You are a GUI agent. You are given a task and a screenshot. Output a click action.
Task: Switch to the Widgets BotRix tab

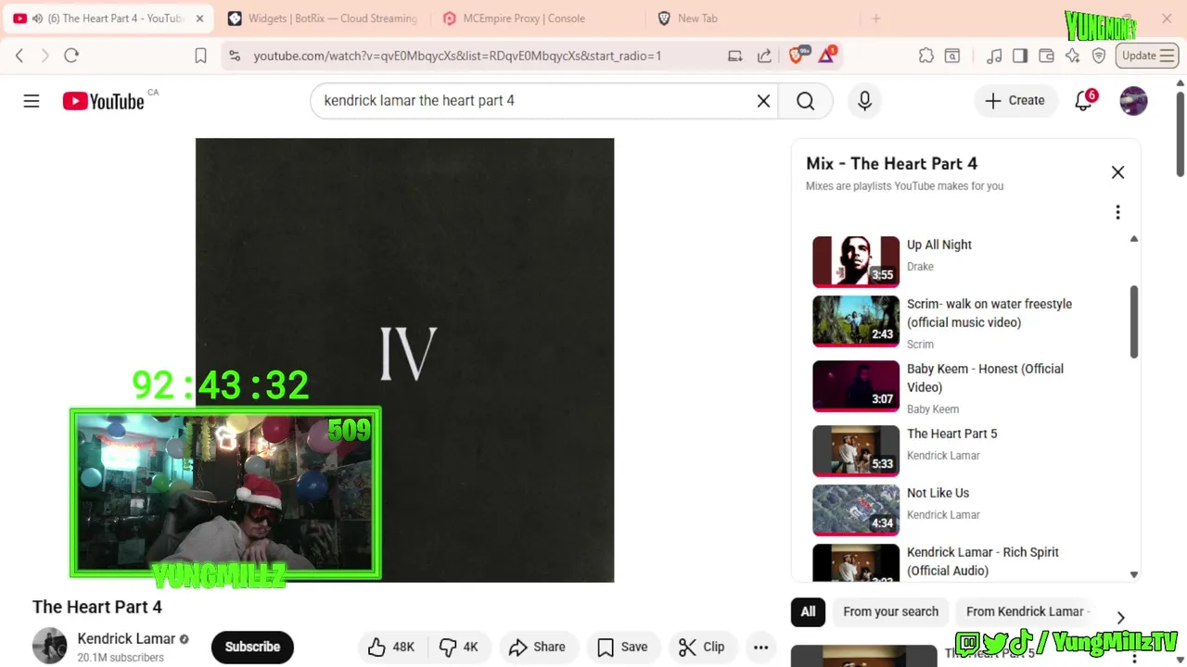[323, 19]
